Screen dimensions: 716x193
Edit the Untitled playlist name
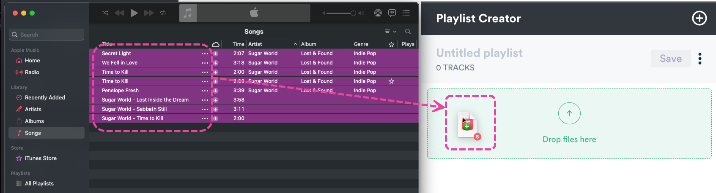[x=479, y=53]
